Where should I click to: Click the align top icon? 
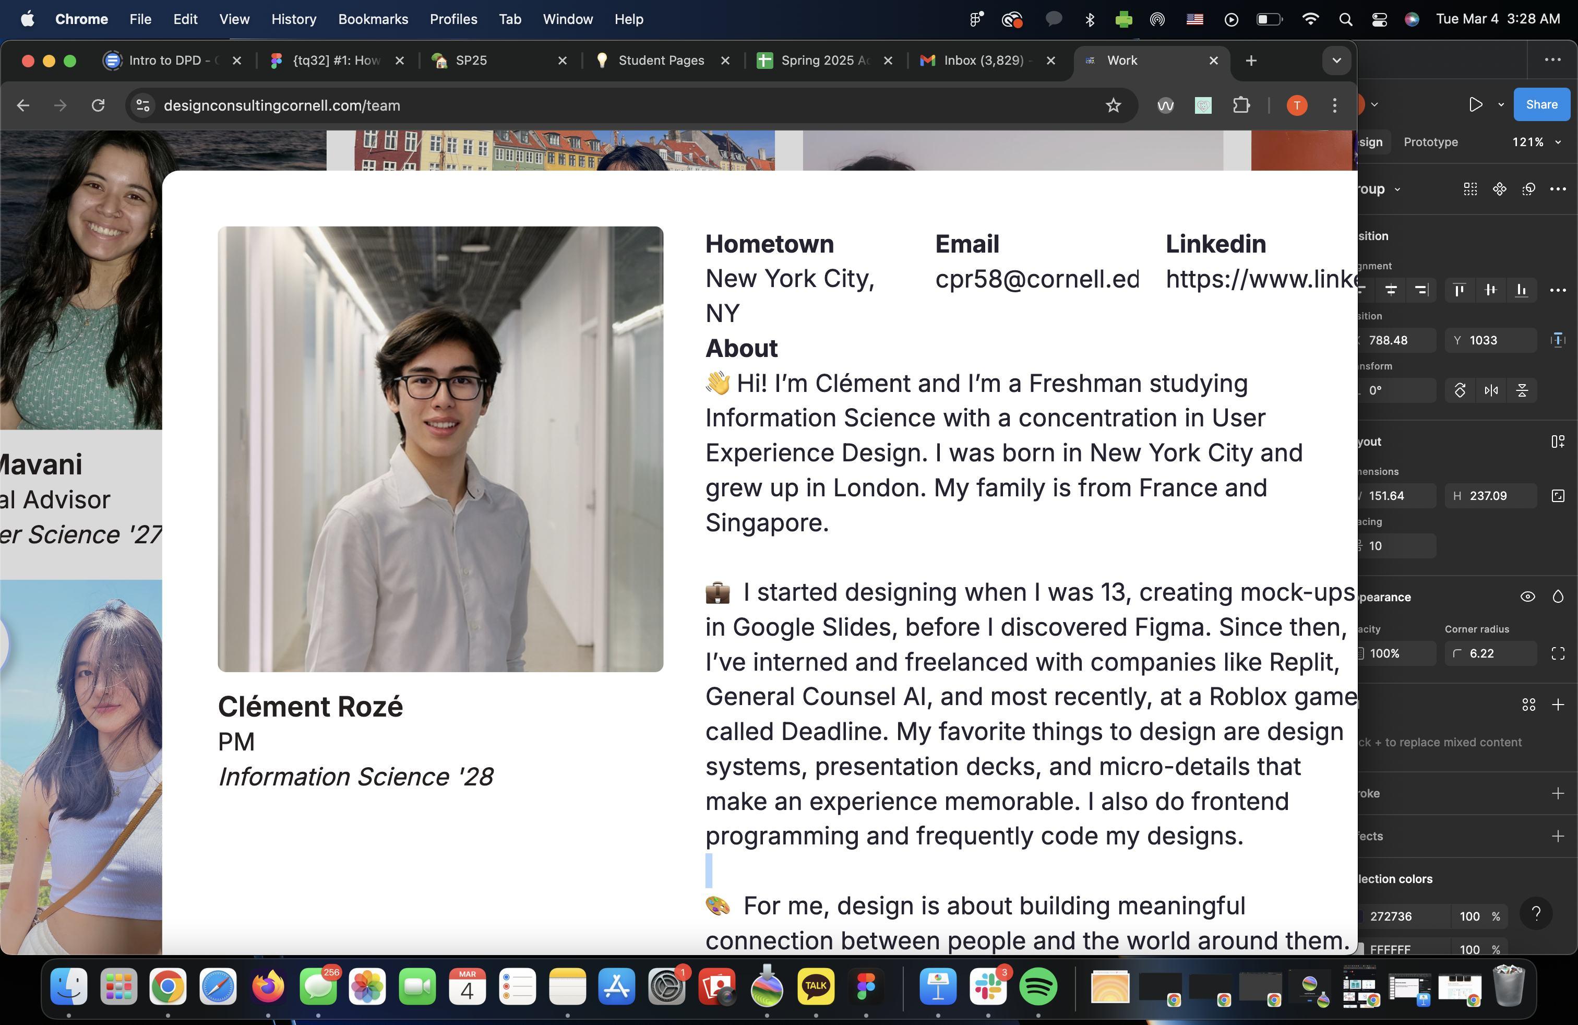(1460, 290)
